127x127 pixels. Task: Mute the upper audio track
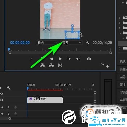click(2, 107)
